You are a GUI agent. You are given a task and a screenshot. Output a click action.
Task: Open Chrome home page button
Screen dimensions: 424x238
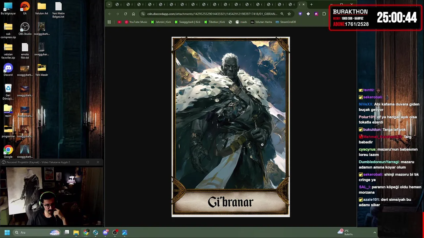click(x=133, y=14)
